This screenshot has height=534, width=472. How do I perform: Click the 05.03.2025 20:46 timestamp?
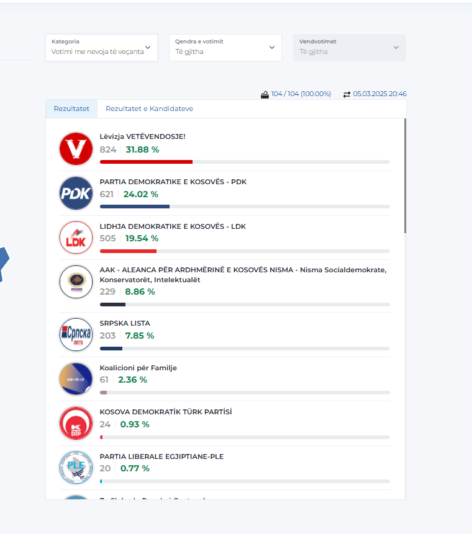[x=379, y=94]
